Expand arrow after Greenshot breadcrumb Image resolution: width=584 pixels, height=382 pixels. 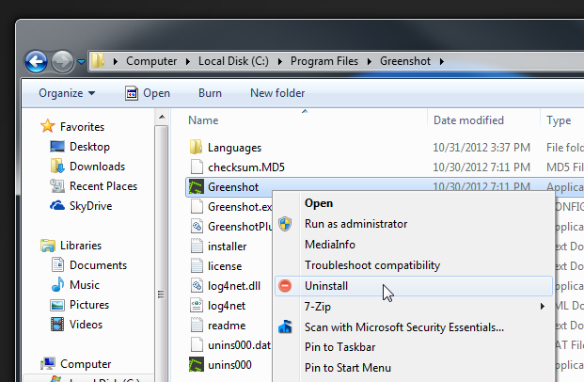442,61
